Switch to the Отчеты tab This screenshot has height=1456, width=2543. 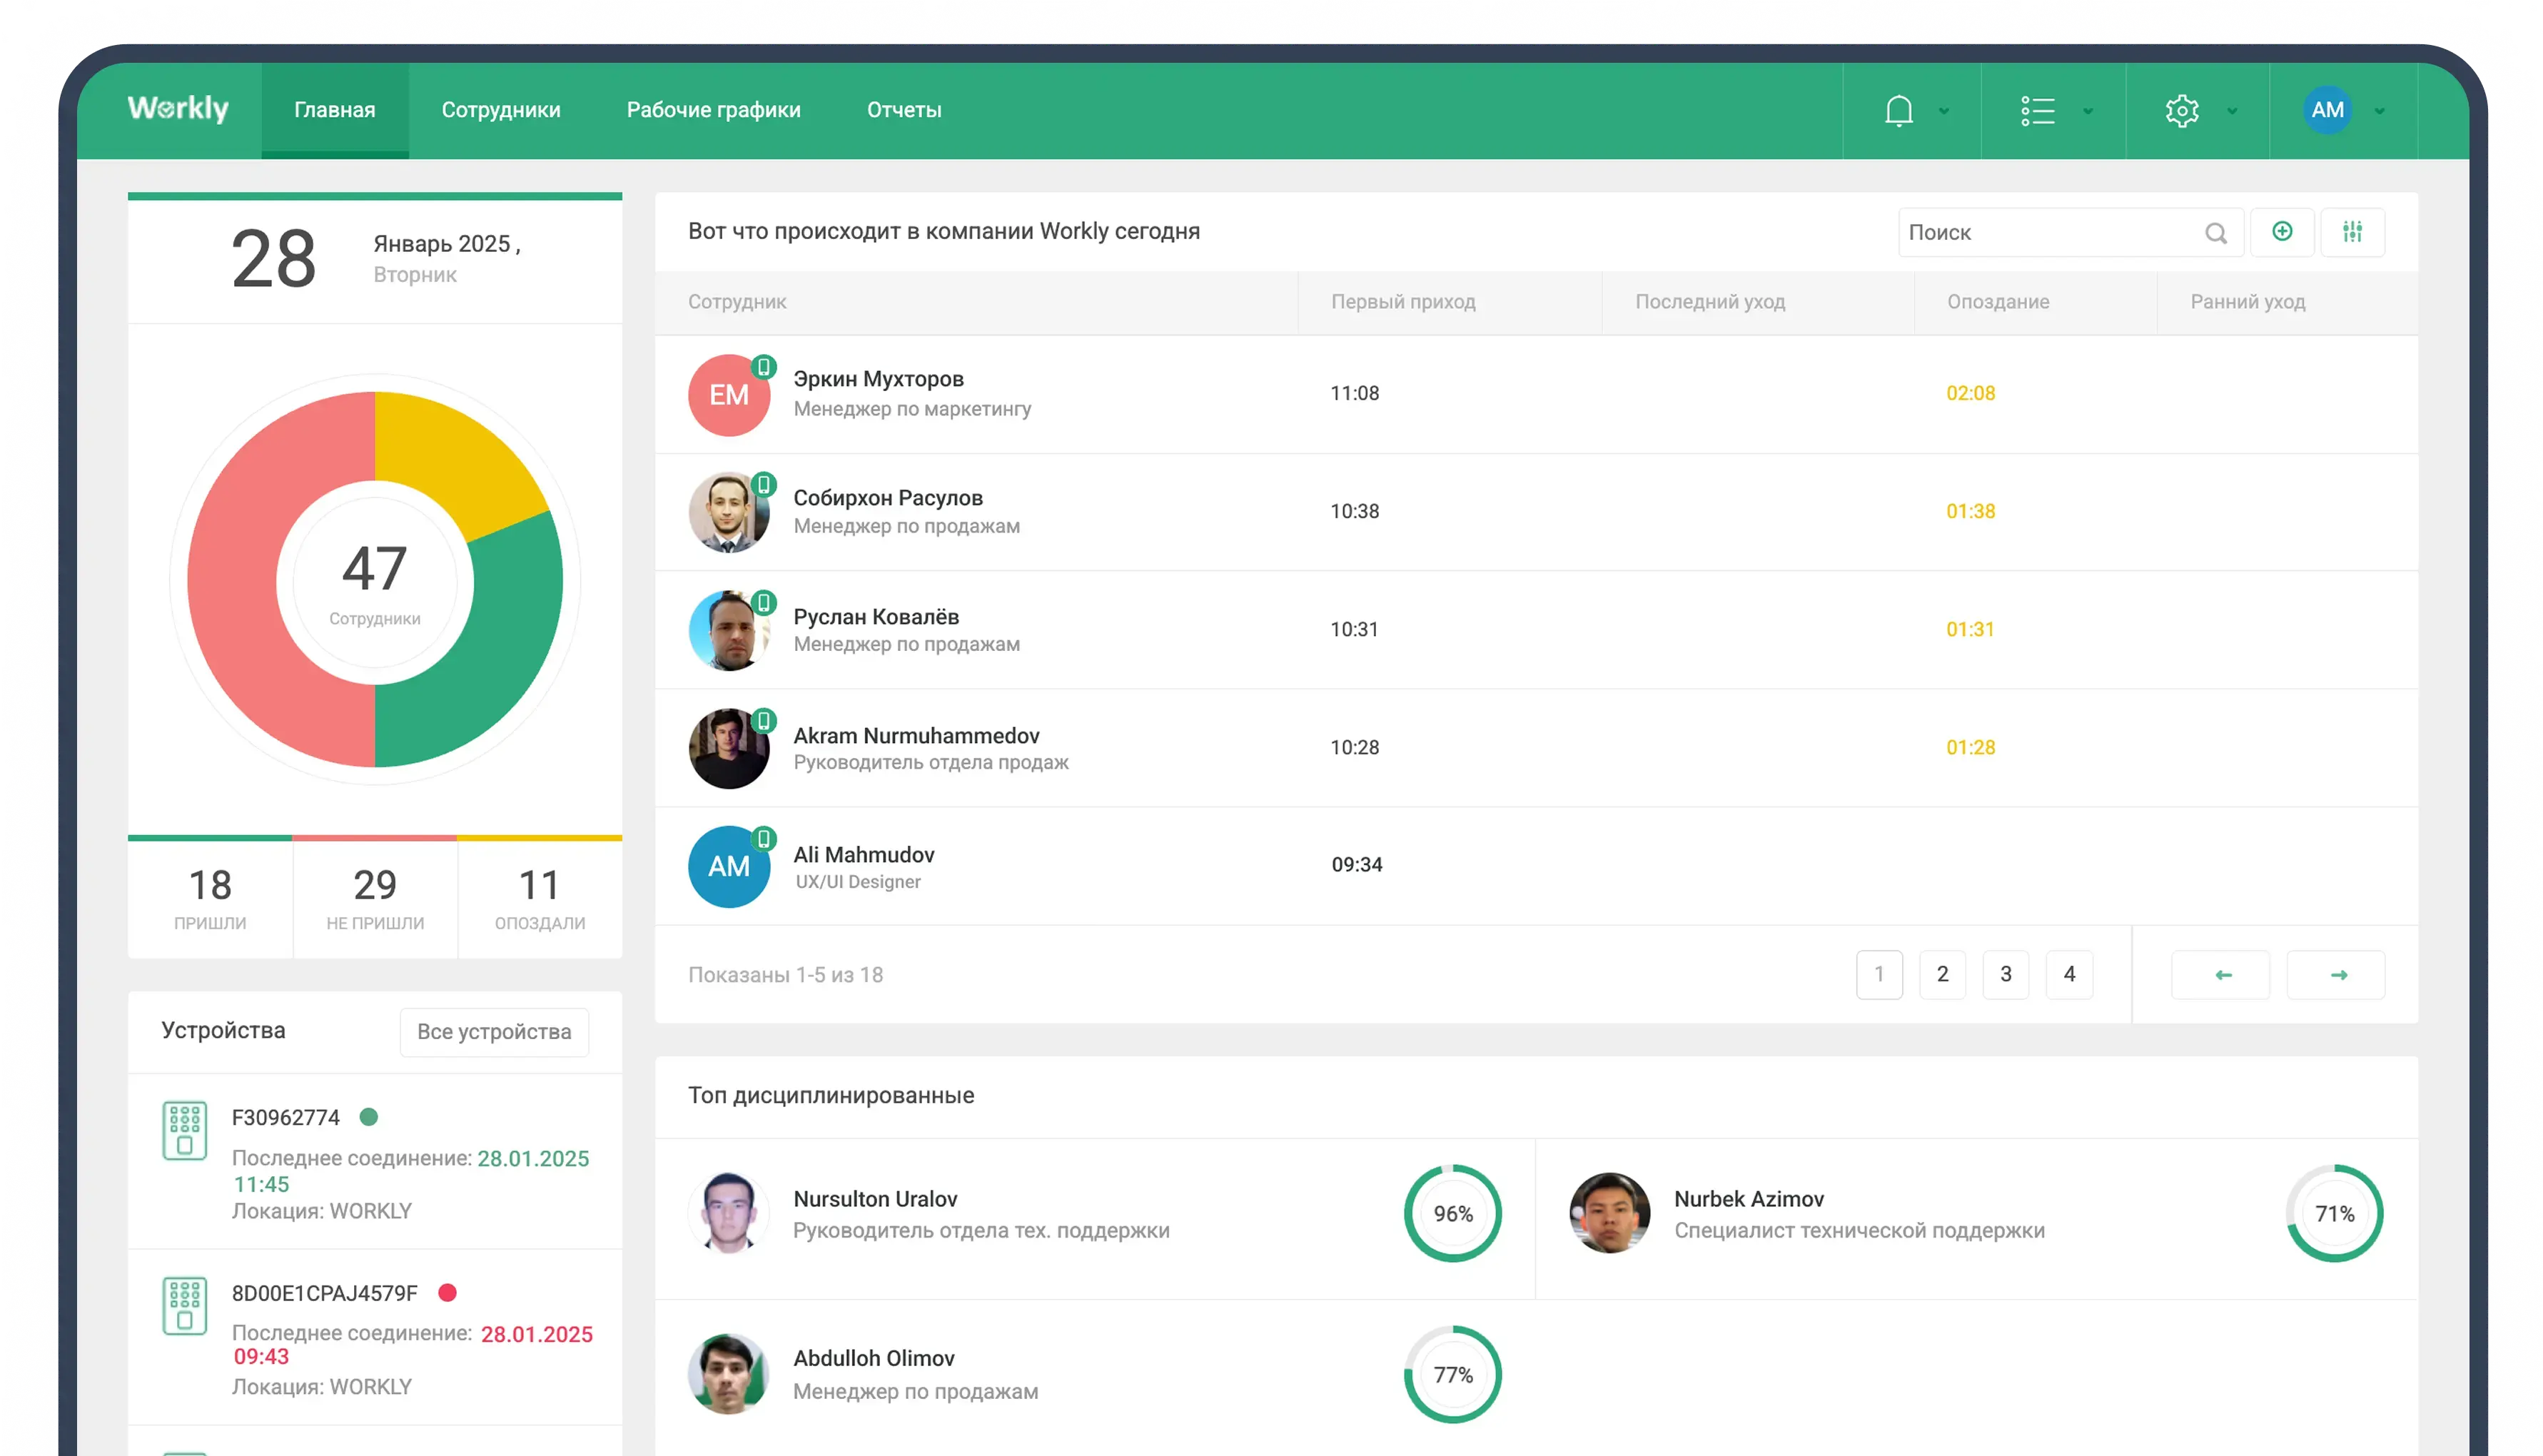click(x=904, y=110)
